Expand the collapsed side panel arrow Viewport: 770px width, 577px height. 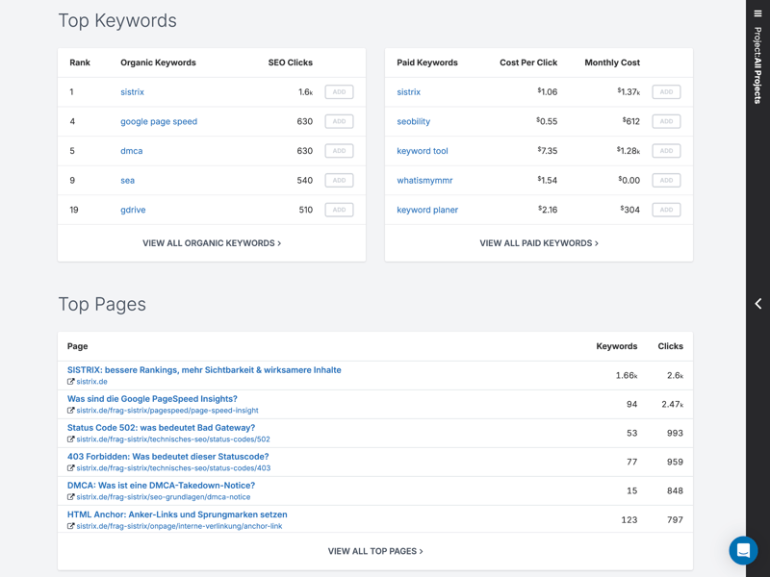(757, 304)
